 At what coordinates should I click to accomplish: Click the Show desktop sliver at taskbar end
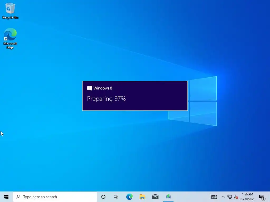269,197
